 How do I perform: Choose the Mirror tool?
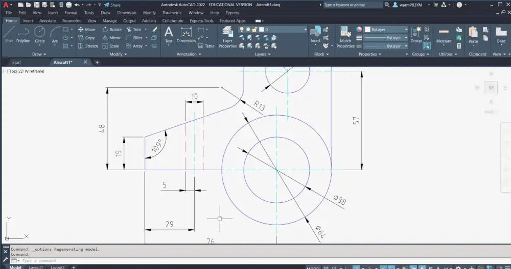tap(111, 38)
